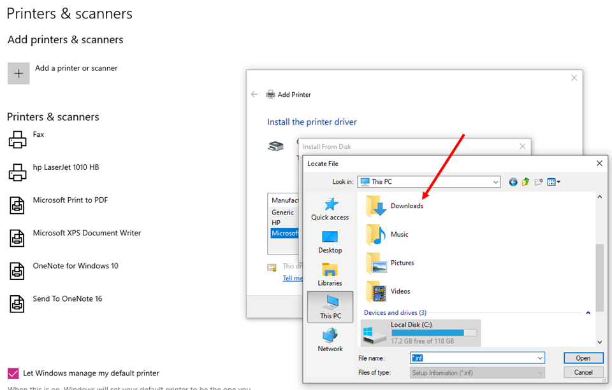Click the 17.2 GB free of 118 GB text
This screenshot has width=612, height=390.
pyautogui.click(x=422, y=341)
